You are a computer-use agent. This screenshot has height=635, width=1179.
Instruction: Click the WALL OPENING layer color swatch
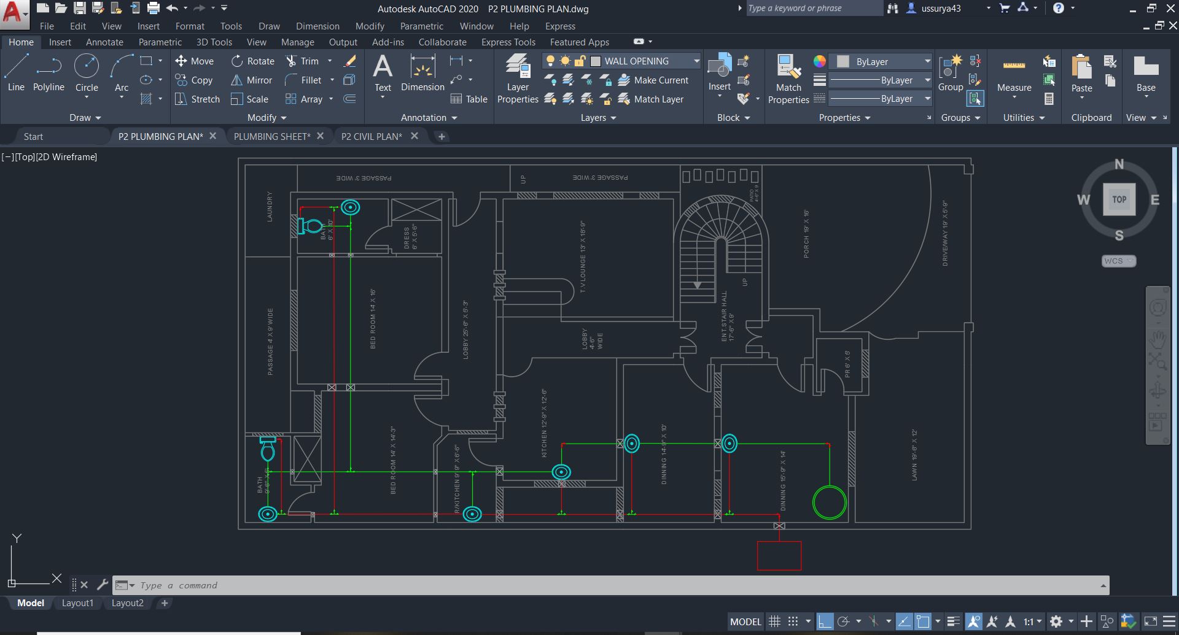pos(595,61)
